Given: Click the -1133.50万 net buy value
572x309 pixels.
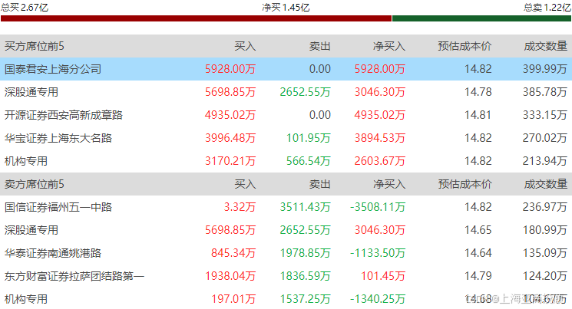Looking at the screenshot, I should 378,253.
